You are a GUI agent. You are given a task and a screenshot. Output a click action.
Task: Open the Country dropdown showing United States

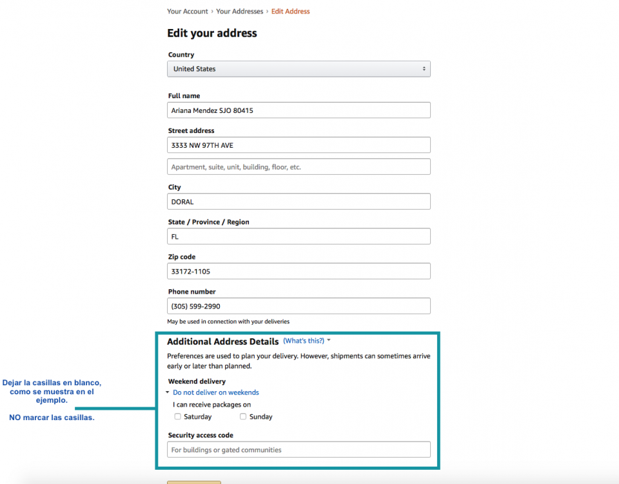pos(299,69)
